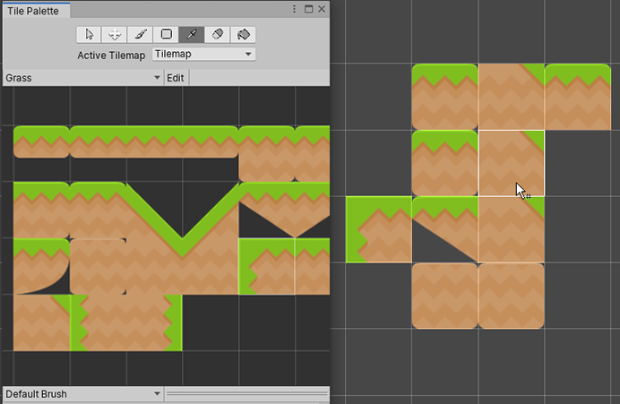Pick the Box Fill rectangle tool
This screenshot has width=620, height=404.
[166, 34]
